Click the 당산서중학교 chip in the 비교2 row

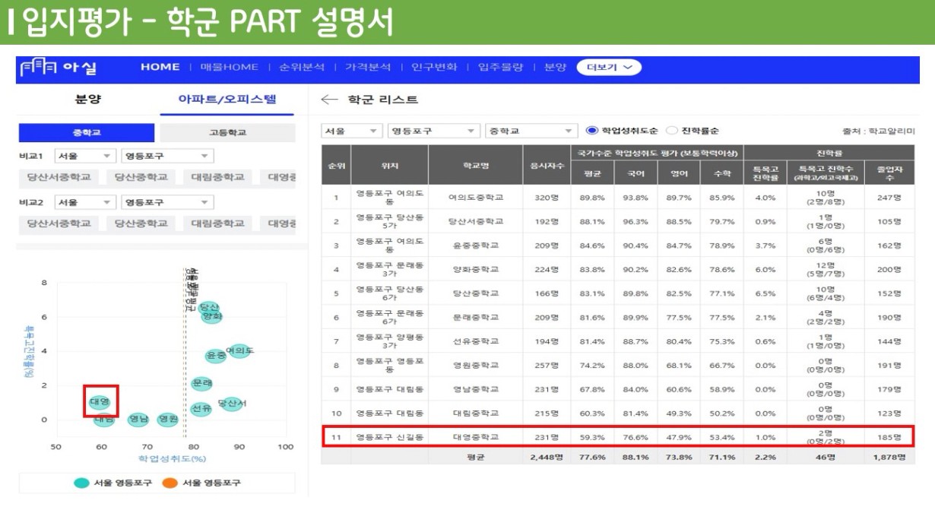(x=59, y=223)
